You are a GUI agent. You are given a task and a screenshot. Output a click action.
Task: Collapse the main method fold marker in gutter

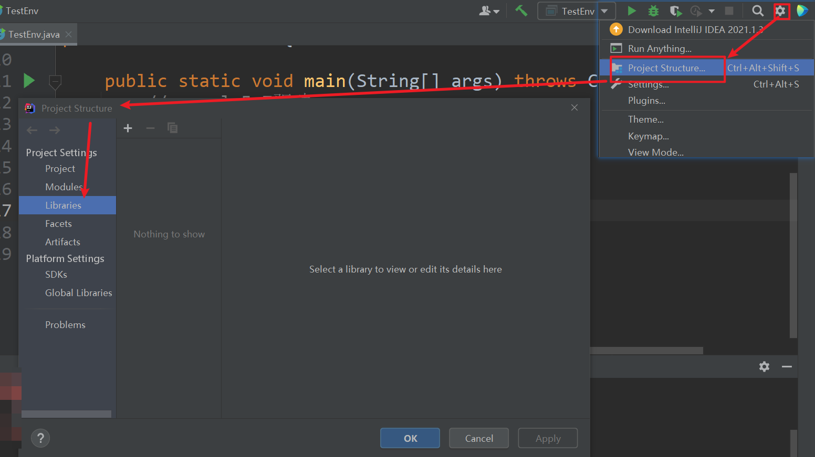[55, 81]
